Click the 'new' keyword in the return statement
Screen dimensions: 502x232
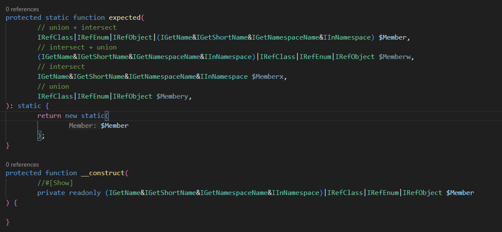71,116
